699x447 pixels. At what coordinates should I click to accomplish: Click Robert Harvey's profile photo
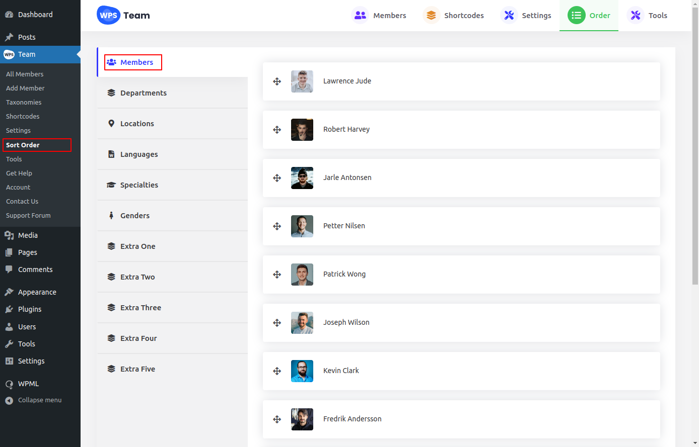302,130
